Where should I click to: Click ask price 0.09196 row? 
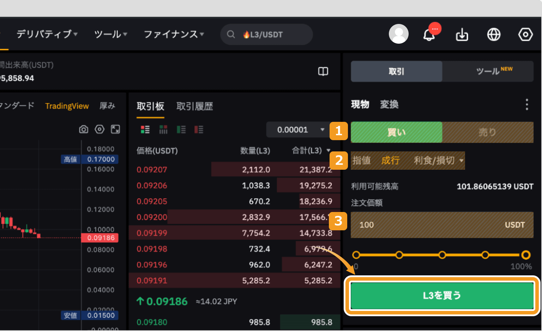tap(234, 265)
